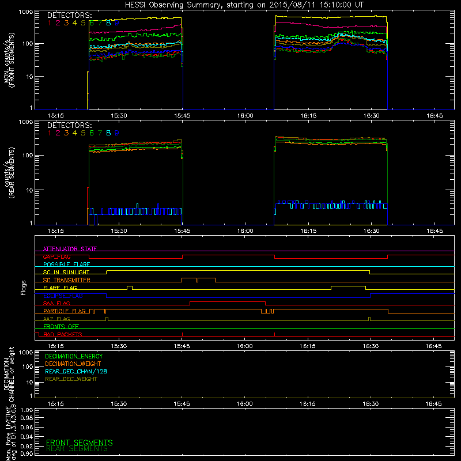This screenshot has height=461, width=461.
Task: Click the 15:15 tick under decimation plot
Action: tap(55, 404)
